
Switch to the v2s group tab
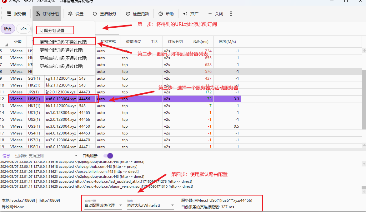tap(23, 29)
